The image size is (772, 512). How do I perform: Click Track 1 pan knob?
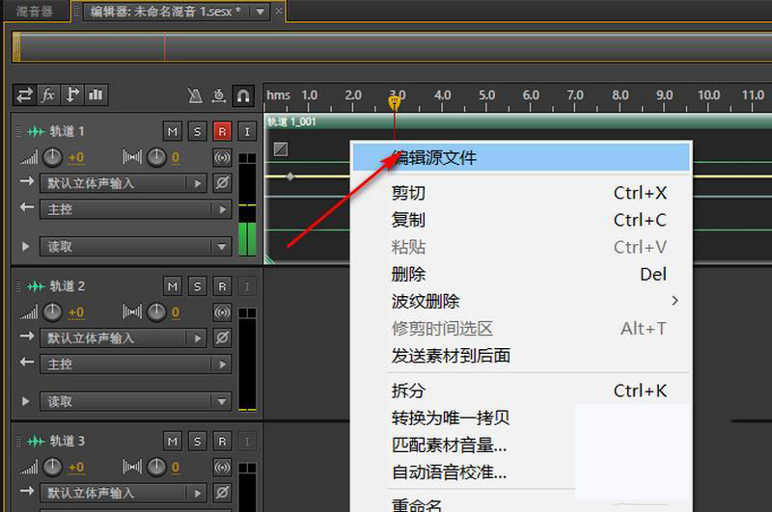pyautogui.click(x=156, y=157)
